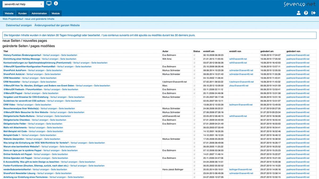319x179 pixels.
Task: Toggle status checkbox for CRM Video row
Action: (x=194, y=105)
